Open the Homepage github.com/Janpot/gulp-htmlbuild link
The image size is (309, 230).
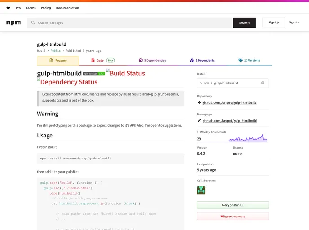230,121
